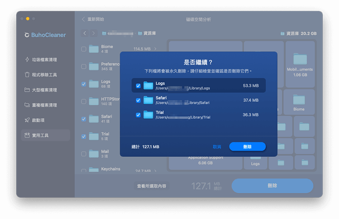Viewport: 339px width, 219px height.
Task: Click the HTTPStorages folder icon in list
Action: coord(94,101)
